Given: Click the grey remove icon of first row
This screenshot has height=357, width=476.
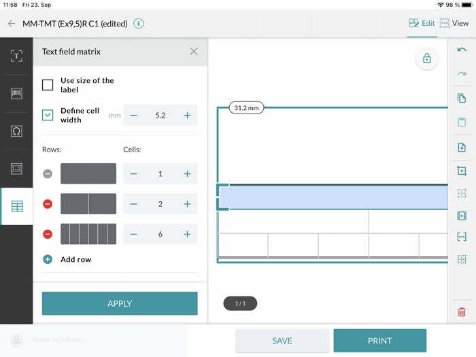Looking at the screenshot, I should pyautogui.click(x=48, y=174).
